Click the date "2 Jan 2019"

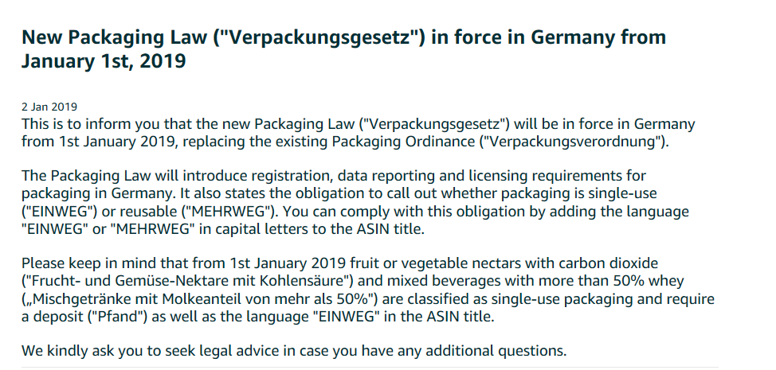(49, 107)
